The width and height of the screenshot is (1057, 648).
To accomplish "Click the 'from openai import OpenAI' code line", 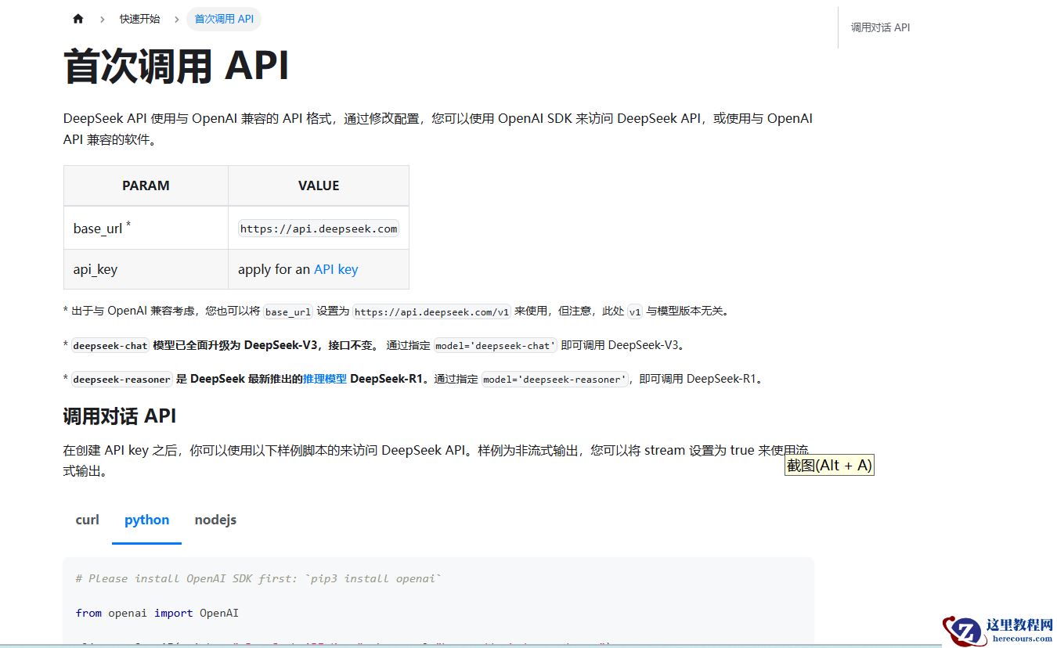I will pyautogui.click(x=157, y=613).
